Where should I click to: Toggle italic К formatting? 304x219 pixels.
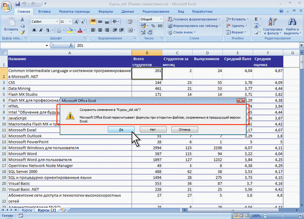[41, 30]
